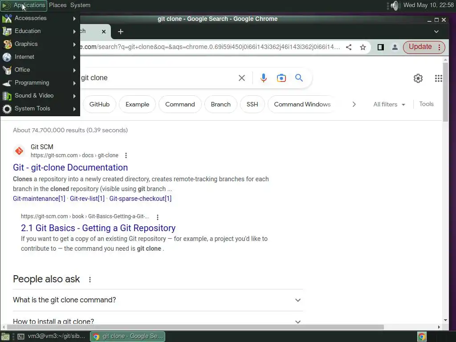Open the Chrome profile icon
Screen dimensions: 456x342
(x=395, y=47)
